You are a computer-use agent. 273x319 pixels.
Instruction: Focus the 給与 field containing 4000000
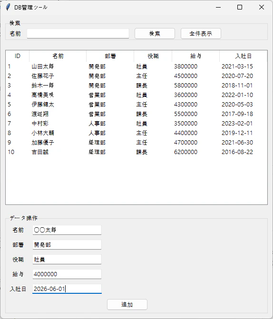pos(67,274)
